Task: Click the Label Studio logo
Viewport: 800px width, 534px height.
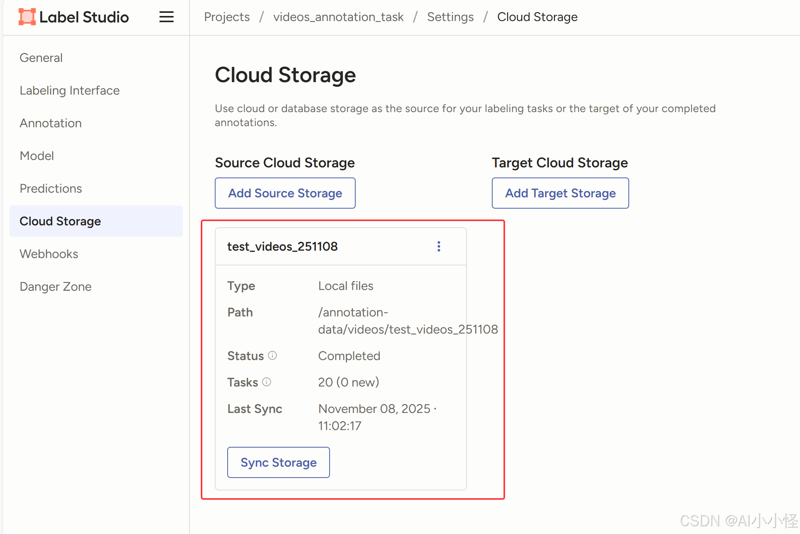Action: pos(74,17)
